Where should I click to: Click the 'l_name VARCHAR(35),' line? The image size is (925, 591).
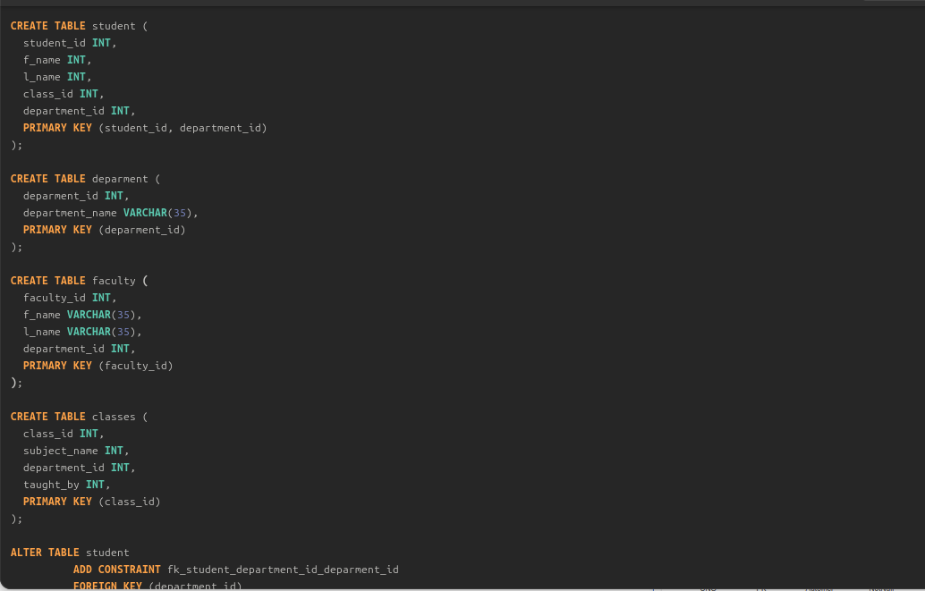point(82,332)
